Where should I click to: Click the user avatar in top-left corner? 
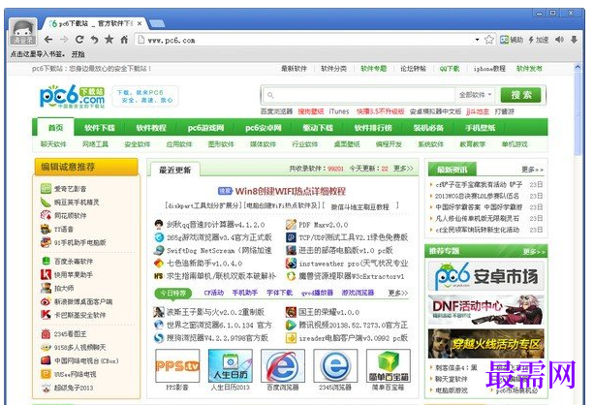[23, 31]
